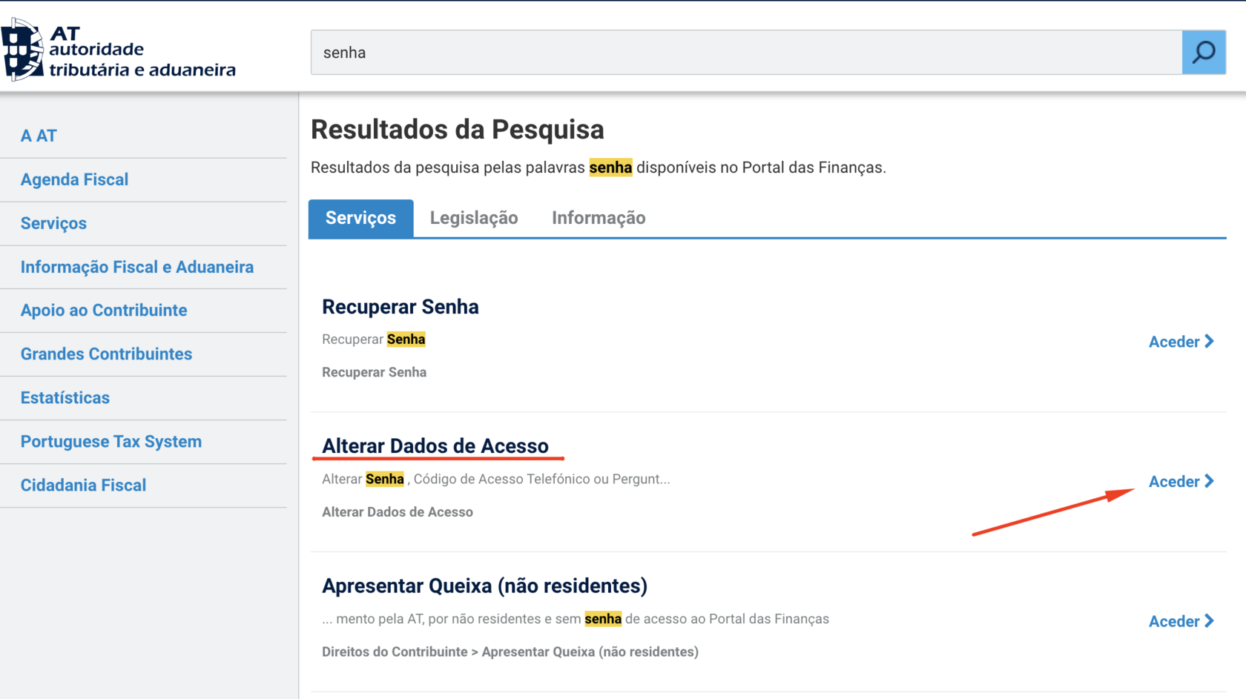The height and width of the screenshot is (699, 1246).
Task: Select Apoio ao Contribuinte in sidebar
Action: (104, 310)
